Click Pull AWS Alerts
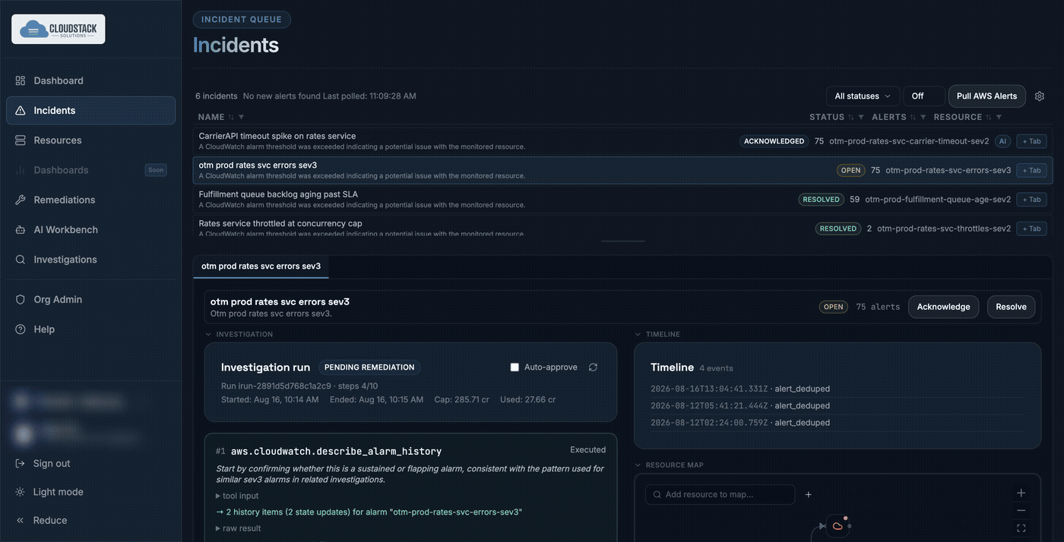 [986, 96]
